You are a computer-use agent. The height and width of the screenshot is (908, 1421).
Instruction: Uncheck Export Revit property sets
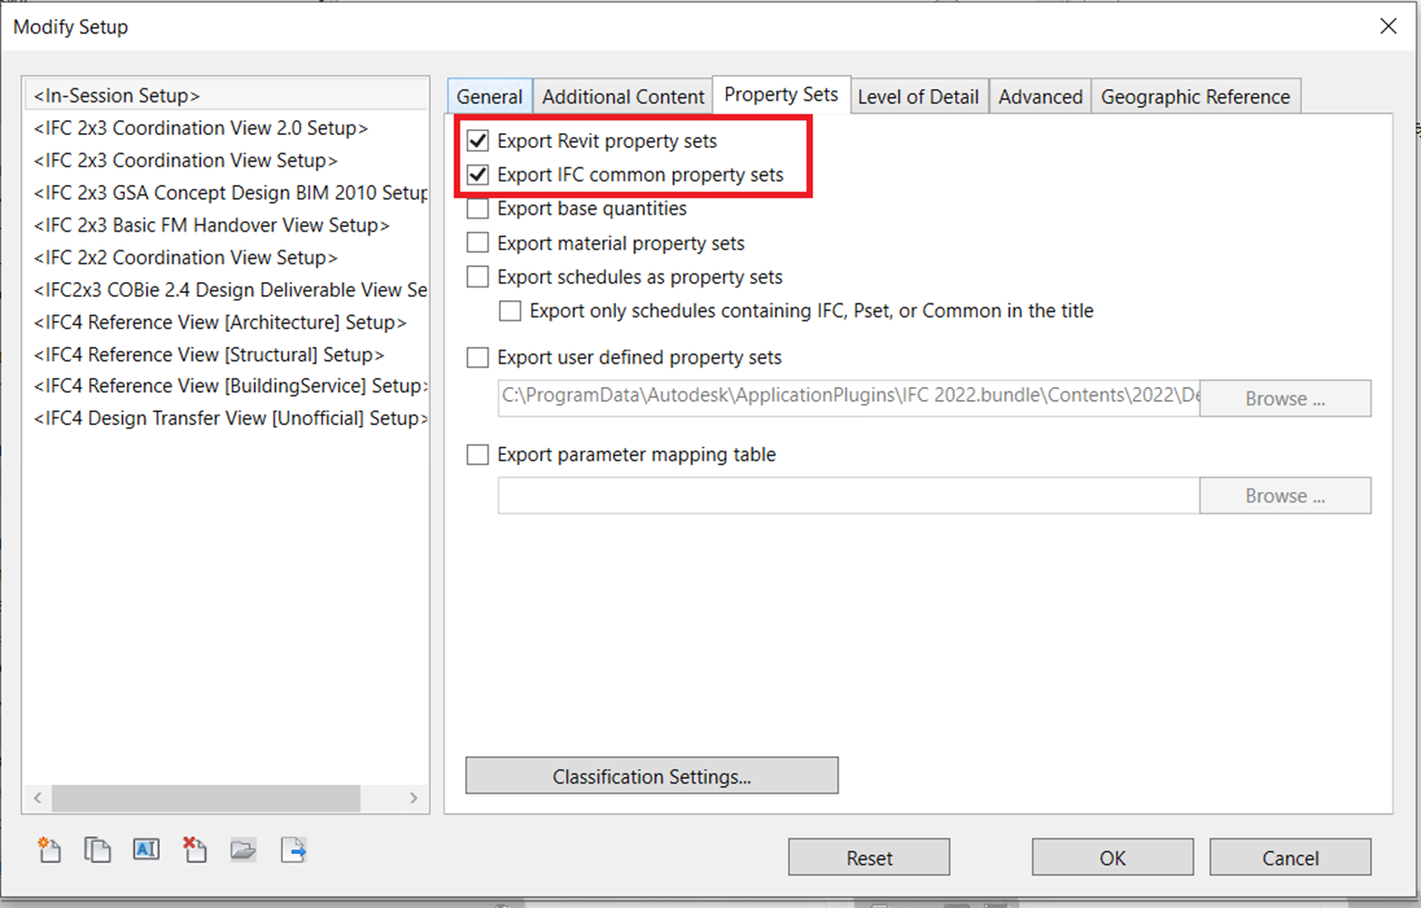pos(477,141)
